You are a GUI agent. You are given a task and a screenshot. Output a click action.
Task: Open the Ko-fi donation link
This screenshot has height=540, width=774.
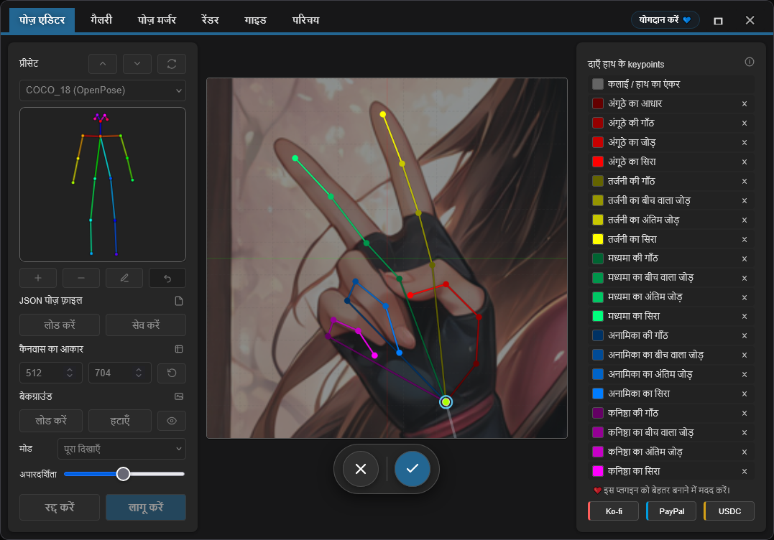pos(614,511)
